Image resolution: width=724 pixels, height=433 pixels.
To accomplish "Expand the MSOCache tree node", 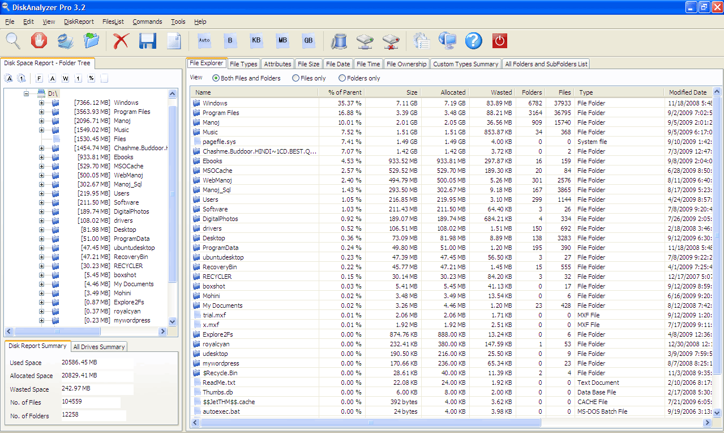I will (41, 166).
